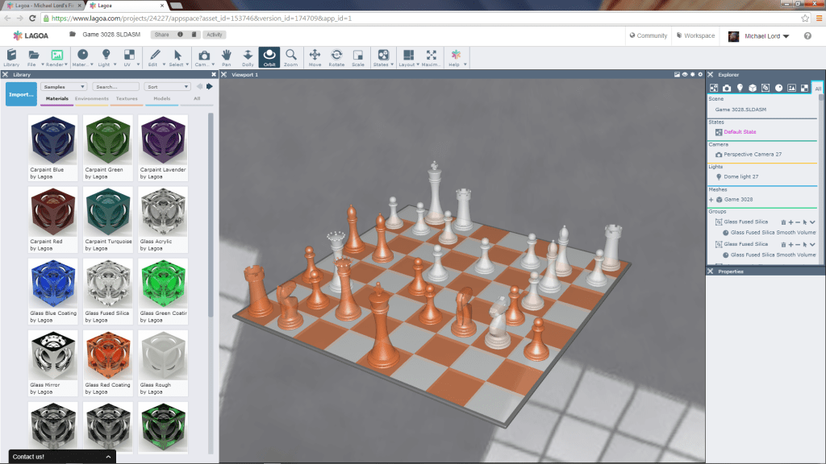Open the Sort dropdown in the Library
This screenshot has width=826, height=464.
(166, 86)
